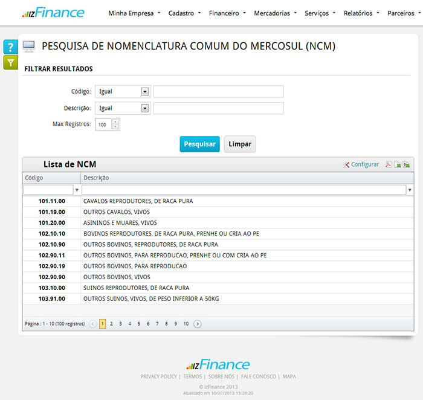Export the NCM list as CSV
Image resolution: width=423 pixels, height=400 pixels.
pyautogui.click(x=407, y=164)
